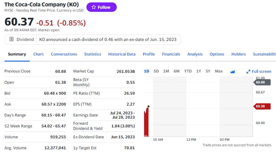
Task: Click The Coca-Cola Company (KO) heading
Action: [42, 5]
